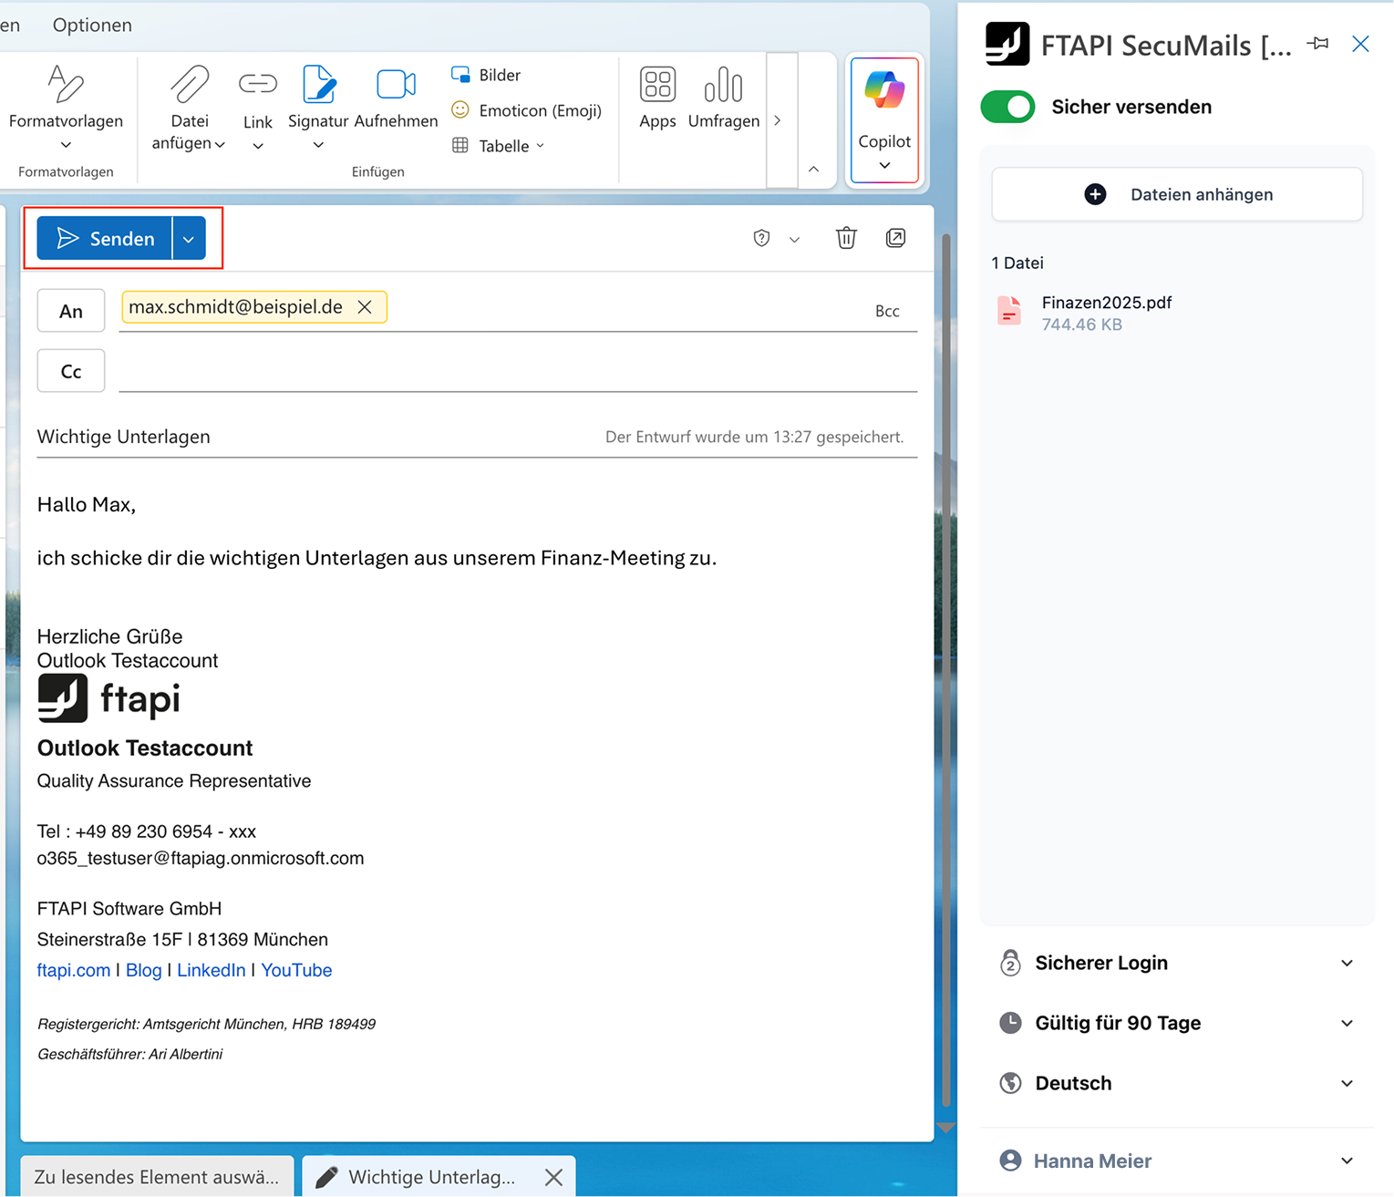Click the Registergericht: Amtsgericht München line
This screenshot has width=1394, height=1197.
coord(207,1024)
